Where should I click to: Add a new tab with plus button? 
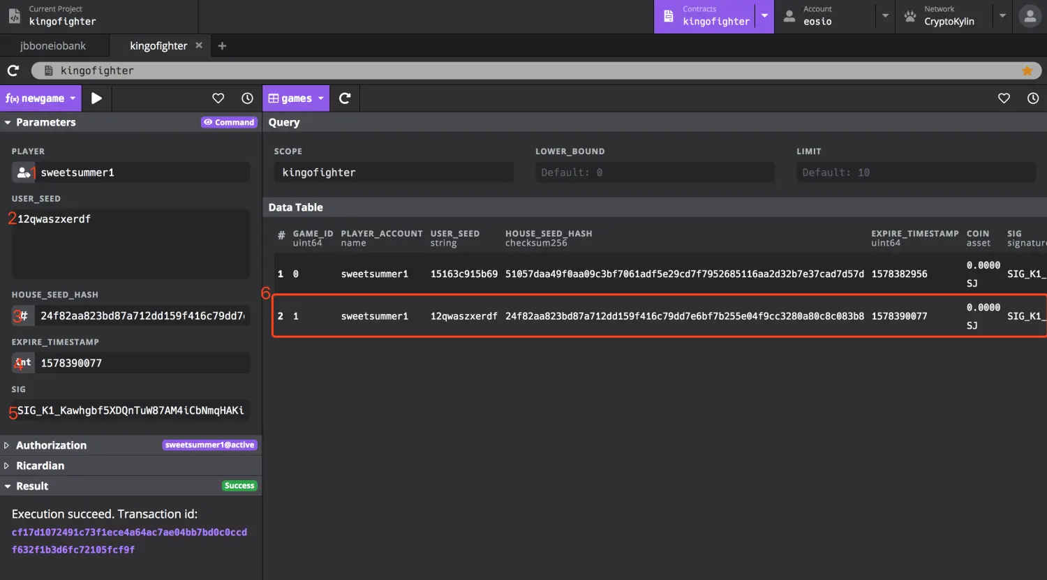coord(222,46)
